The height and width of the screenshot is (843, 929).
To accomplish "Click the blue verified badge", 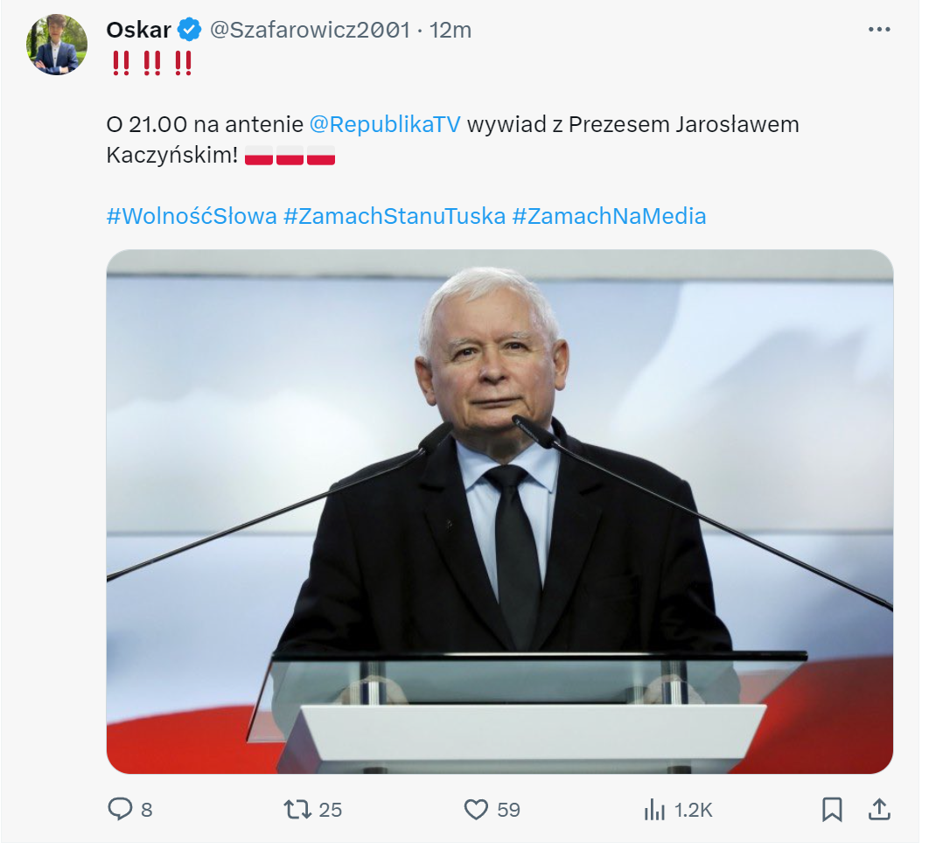I will (x=190, y=30).
